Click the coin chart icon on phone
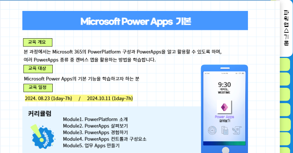 (x=212, y=130)
